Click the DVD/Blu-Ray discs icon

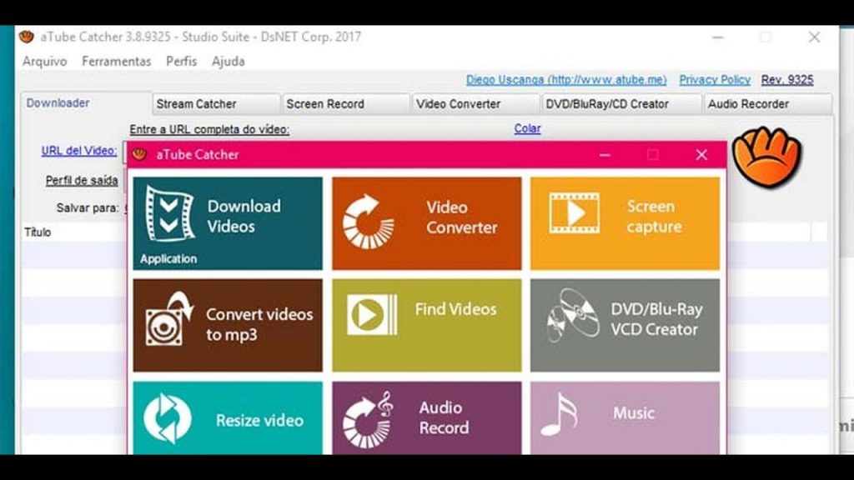tap(573, 314)
